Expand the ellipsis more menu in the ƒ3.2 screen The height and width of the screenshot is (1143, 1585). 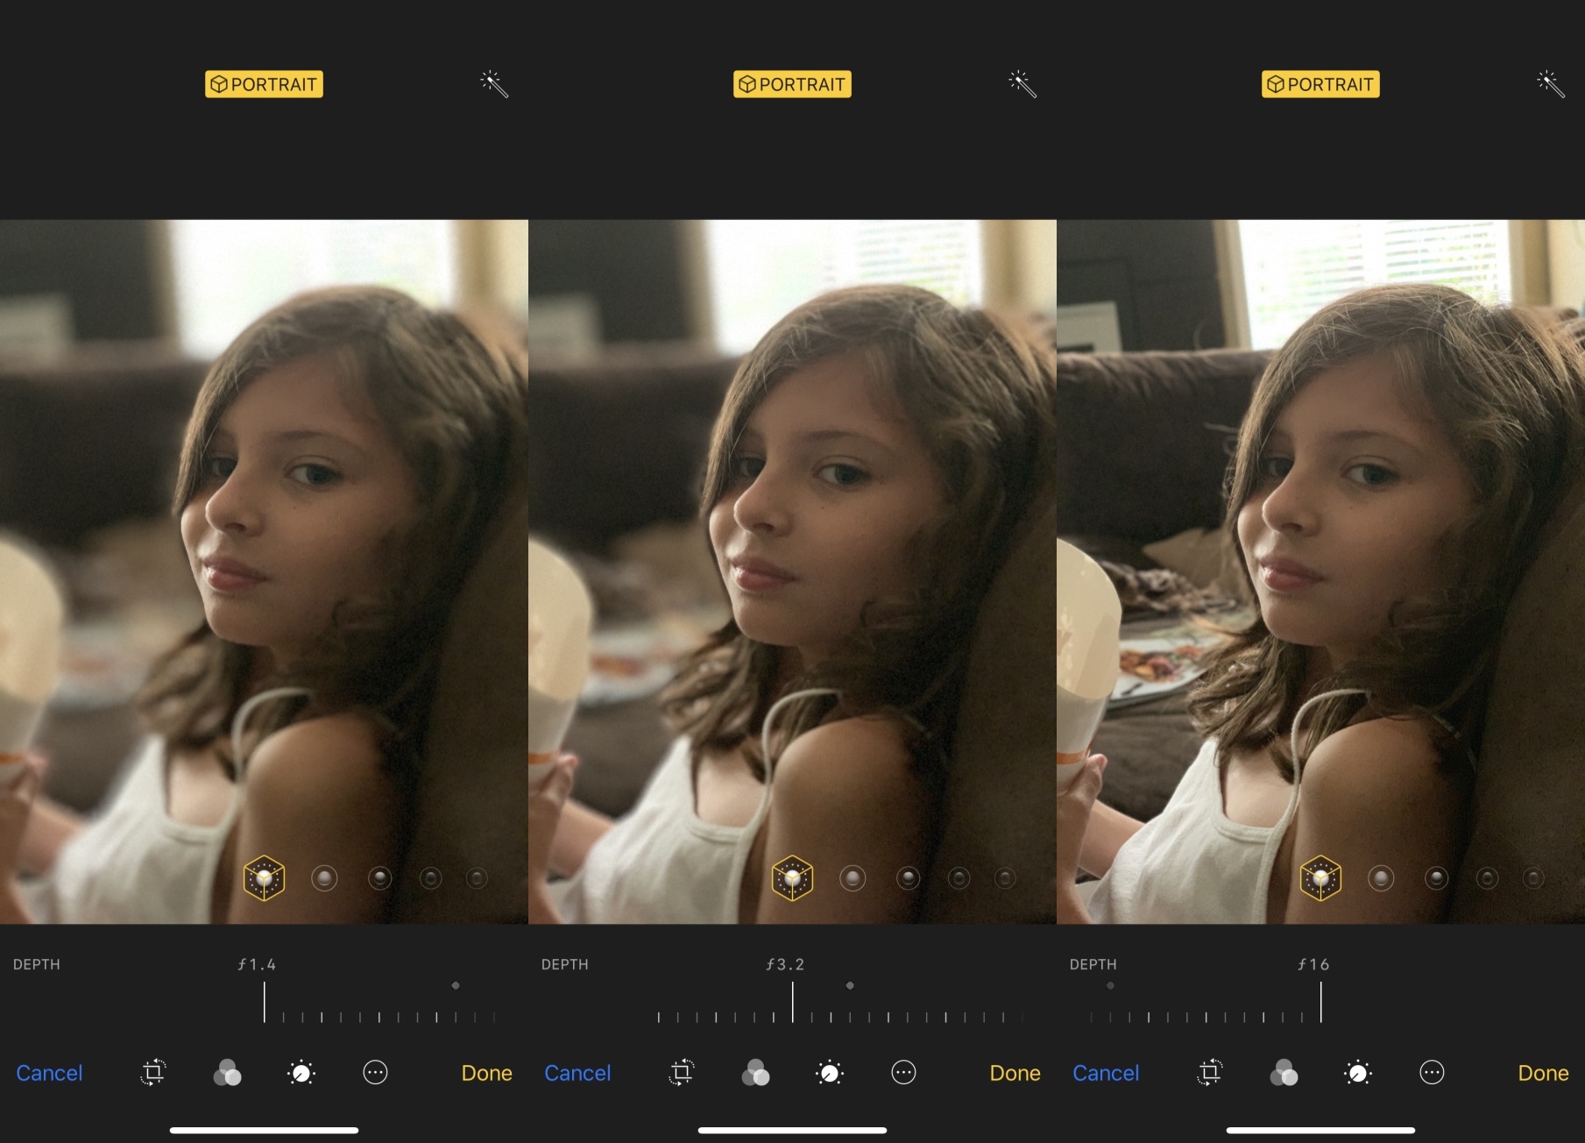[903, 1072]
